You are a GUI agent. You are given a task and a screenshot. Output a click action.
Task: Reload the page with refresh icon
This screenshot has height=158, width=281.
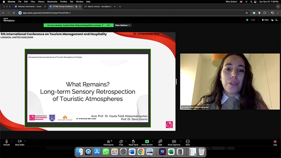coord(13,13)
